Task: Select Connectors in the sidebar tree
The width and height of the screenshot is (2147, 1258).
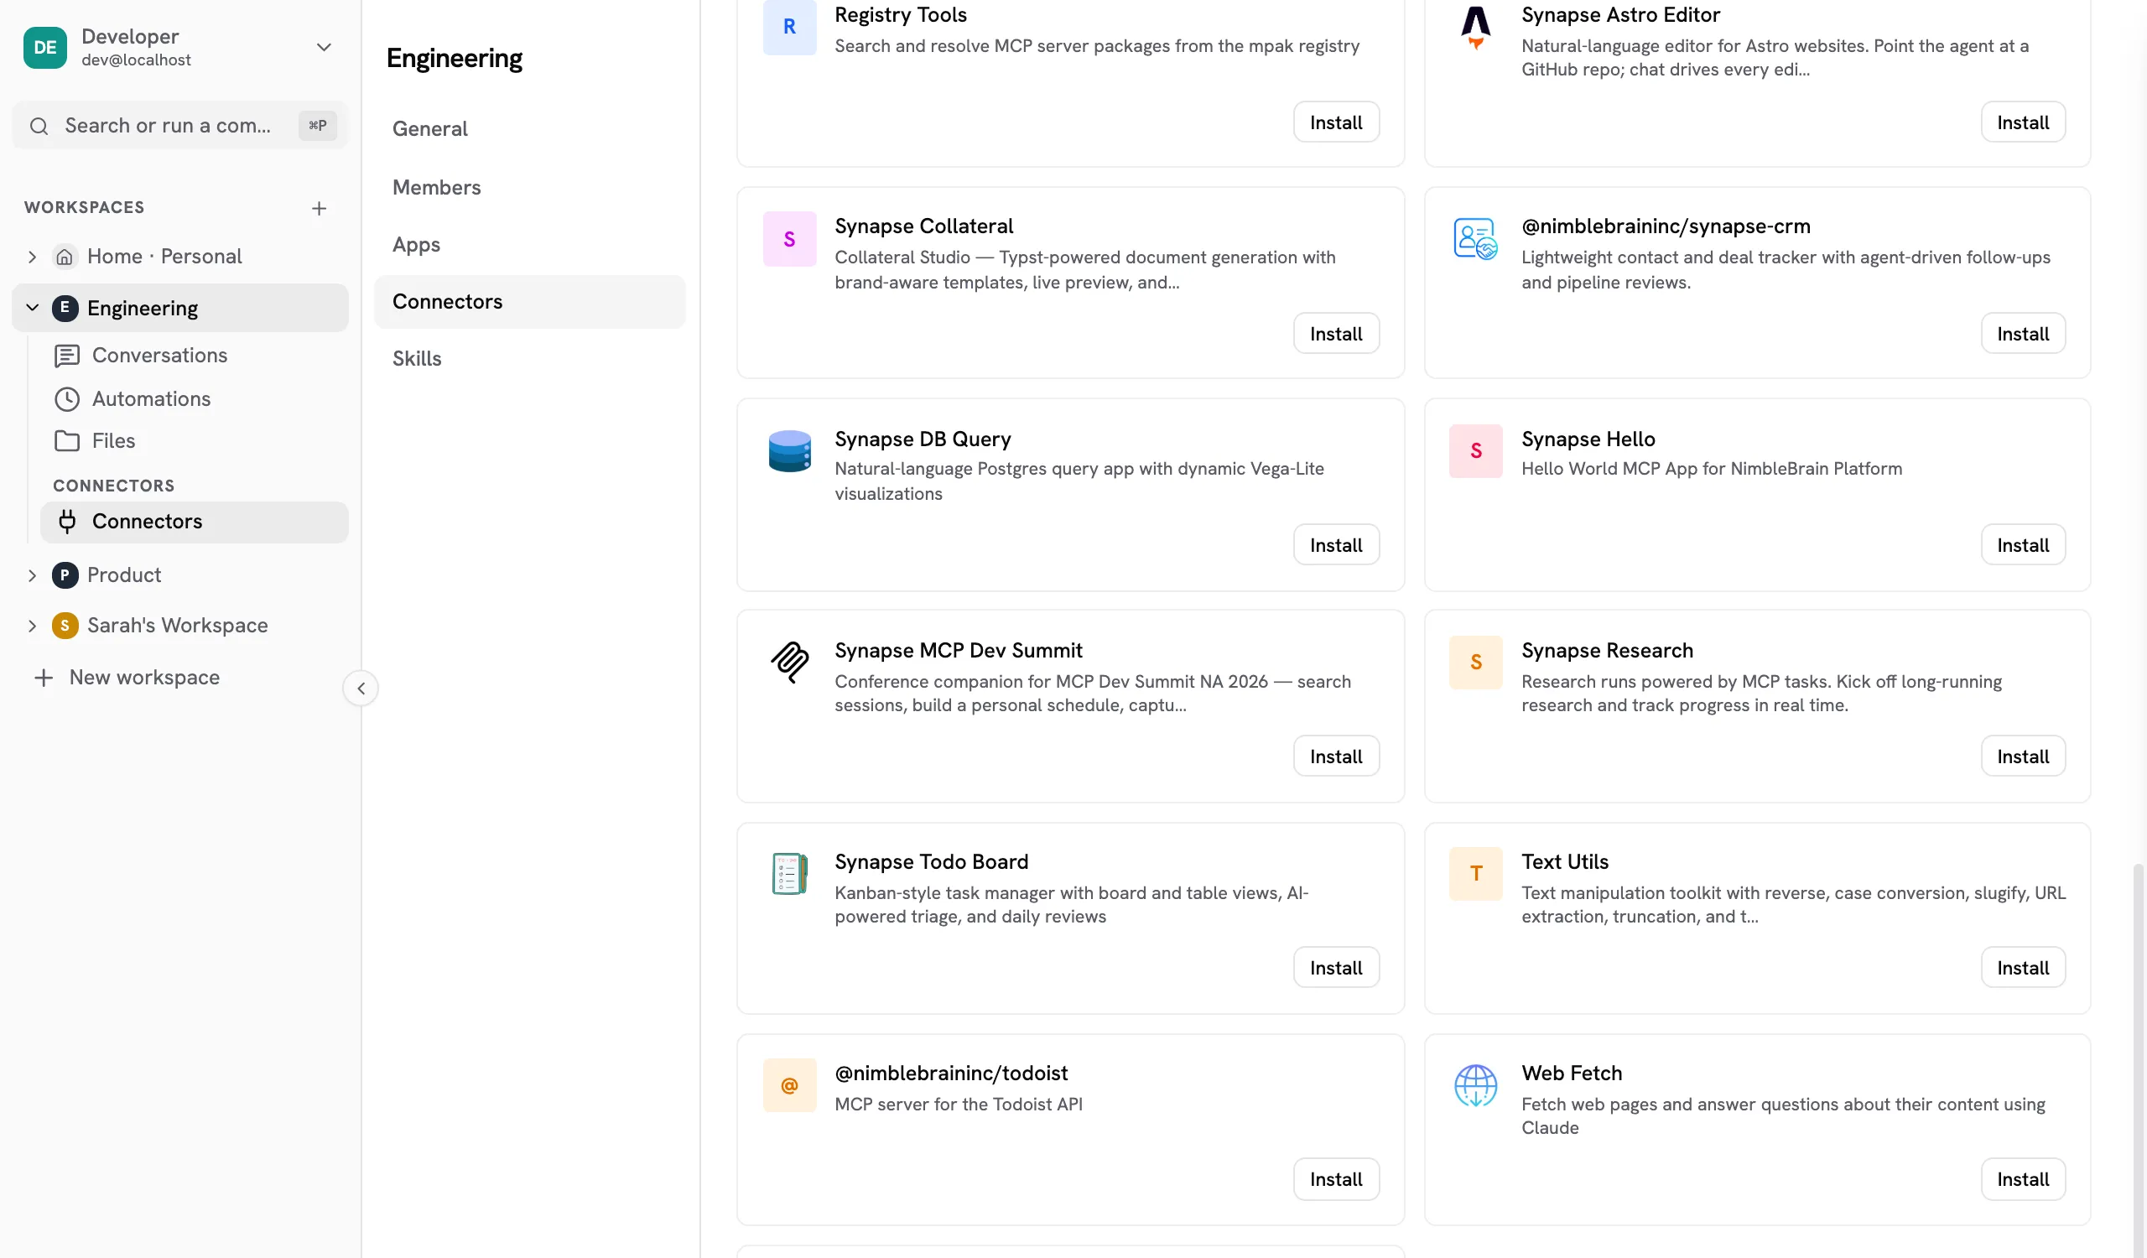Action: click(195, 522)
